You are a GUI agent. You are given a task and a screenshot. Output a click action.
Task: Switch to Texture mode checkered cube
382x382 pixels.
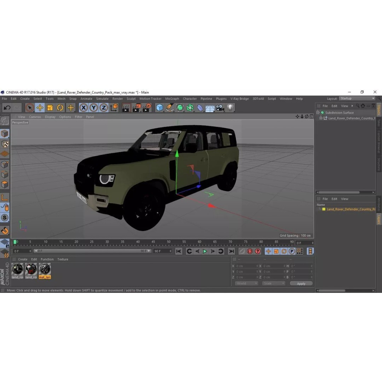coord(5,144)
